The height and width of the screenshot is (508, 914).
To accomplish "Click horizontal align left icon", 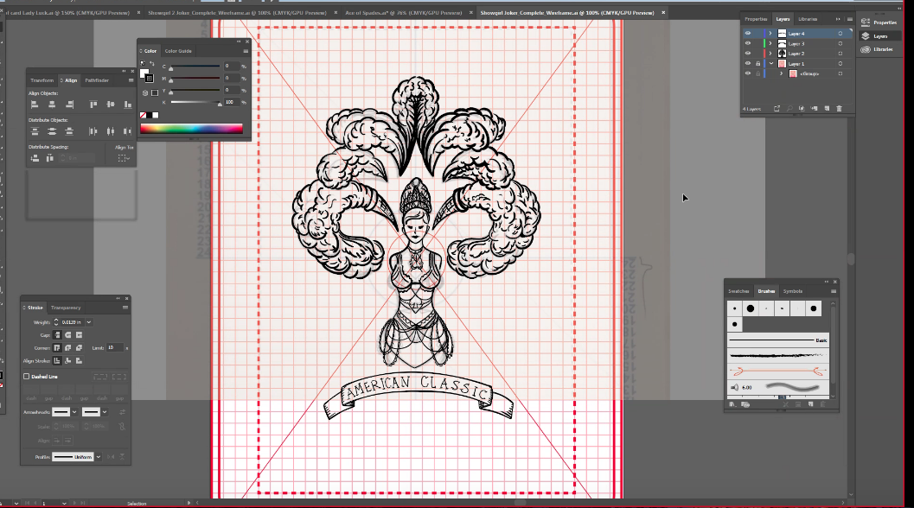I will [35, 105].
